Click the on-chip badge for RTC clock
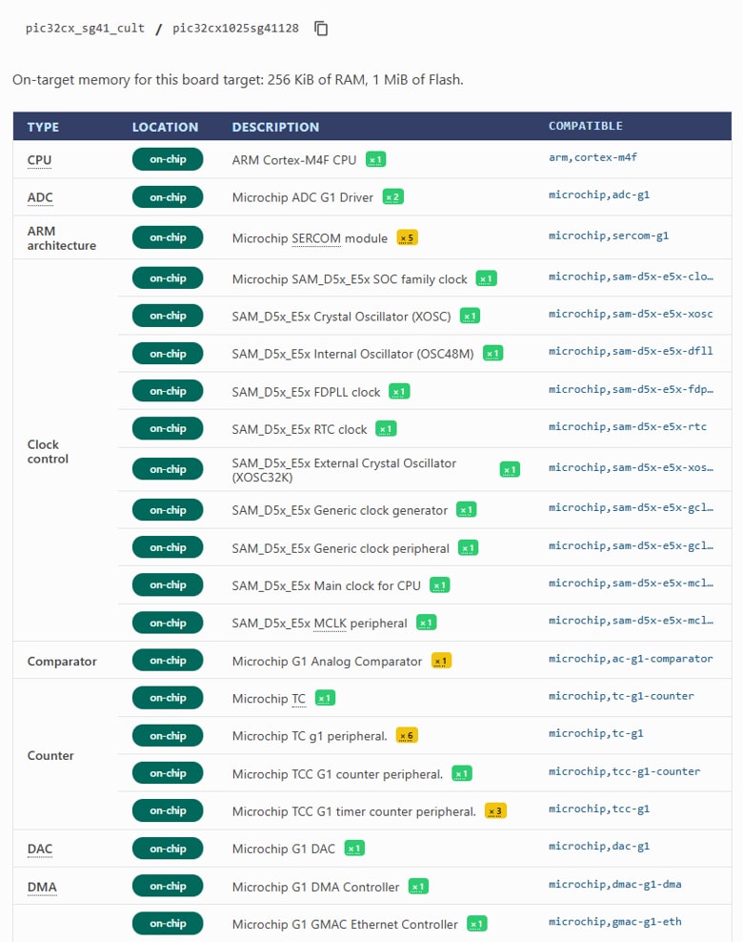The width and height of the screenshot is (743, 942). click(x=168, y=428)
